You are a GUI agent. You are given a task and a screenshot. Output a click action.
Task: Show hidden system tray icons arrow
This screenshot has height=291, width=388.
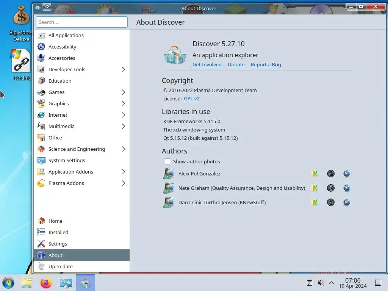click(332, 283)
